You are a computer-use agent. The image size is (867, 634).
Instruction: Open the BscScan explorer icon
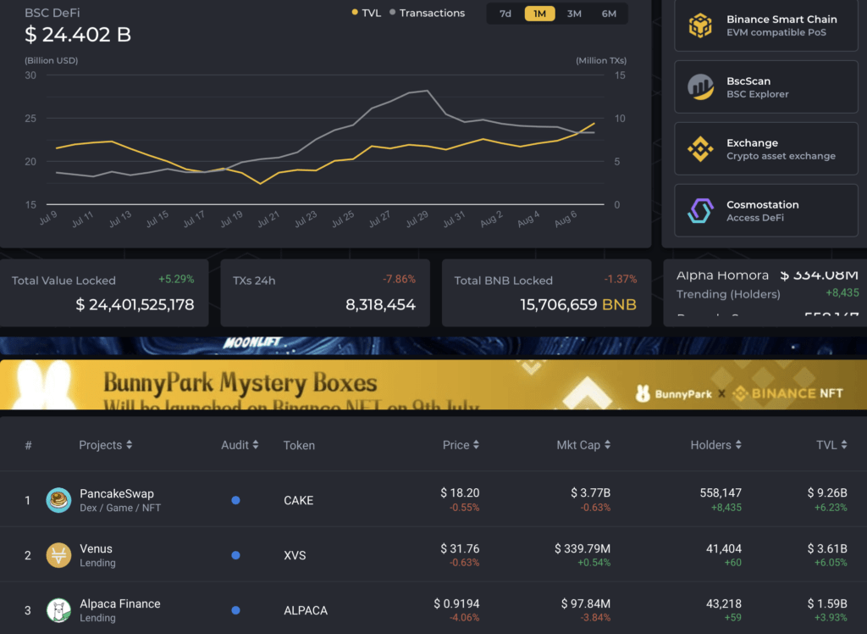click(699, 86)
